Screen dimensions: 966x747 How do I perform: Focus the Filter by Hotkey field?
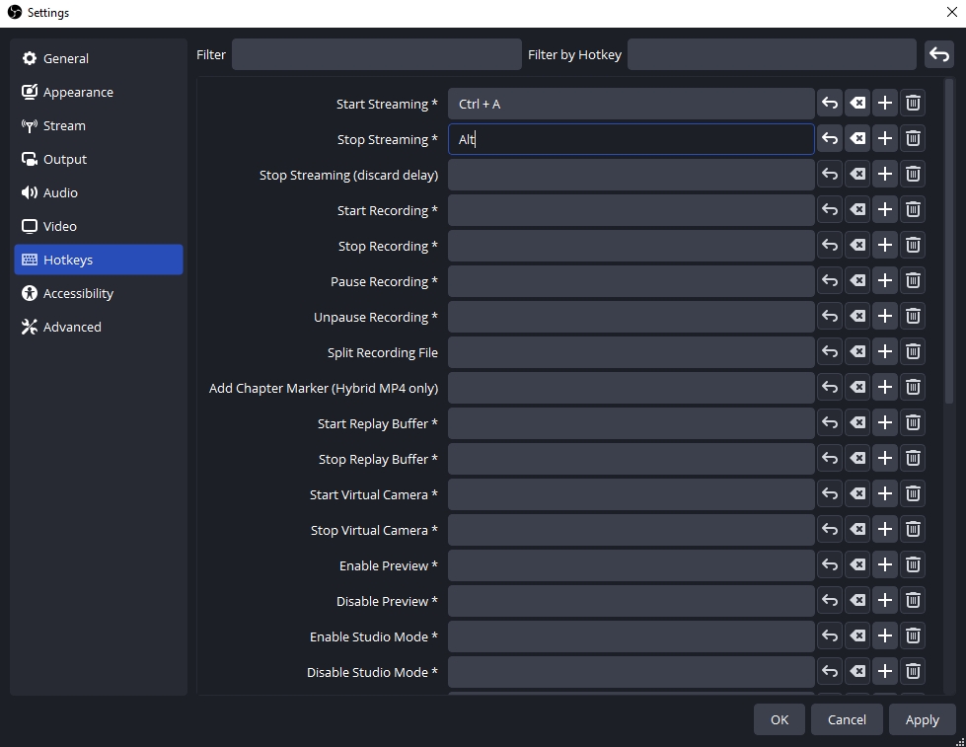click(772, 55)
